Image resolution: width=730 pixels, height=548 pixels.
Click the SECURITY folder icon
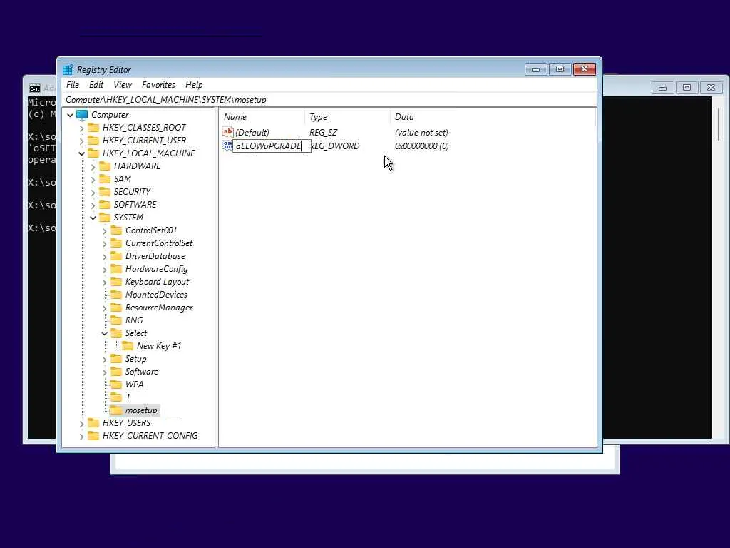click(105, 192)
